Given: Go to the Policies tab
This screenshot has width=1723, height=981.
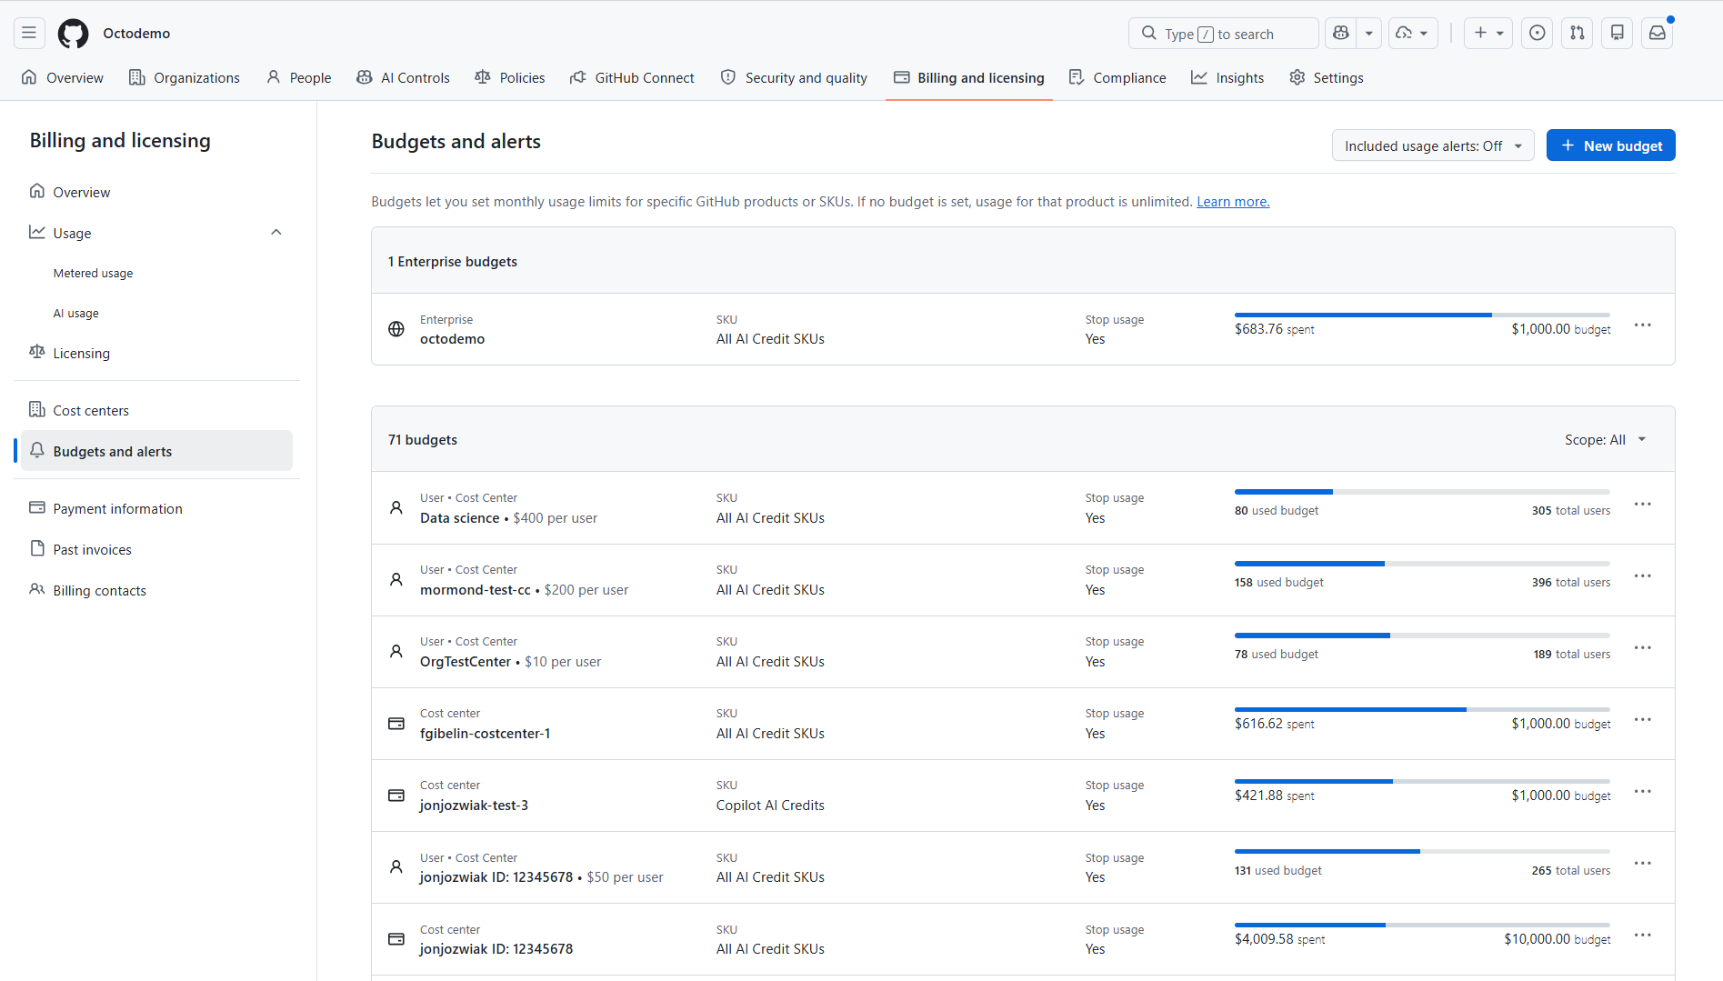Looking at the screenshot, I should coord(510,78).
